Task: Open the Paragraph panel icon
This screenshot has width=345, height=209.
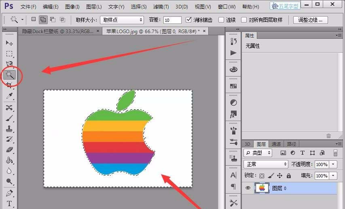Action: tap(233, 187)
